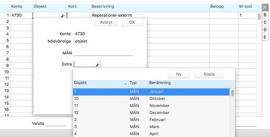270x137 pixels.
Task: Select the Oktober row
Action: (x=151, y=98)
